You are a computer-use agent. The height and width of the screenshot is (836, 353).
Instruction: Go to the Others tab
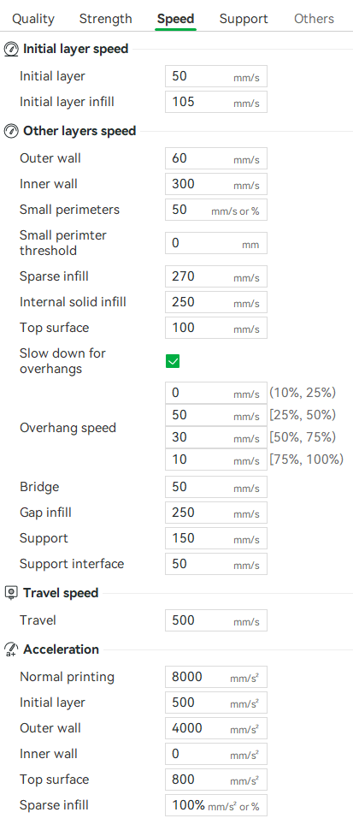[315, 19]
